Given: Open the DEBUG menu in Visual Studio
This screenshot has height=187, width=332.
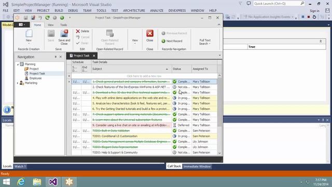Looking at the screenshot, I should [73, 10].
